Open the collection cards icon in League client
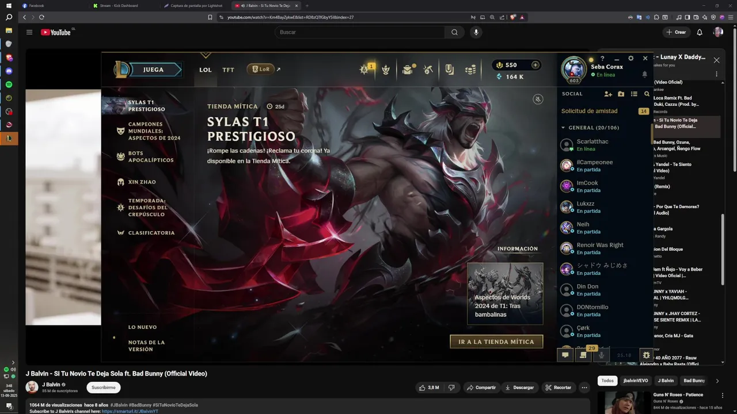 coord(449,70)
